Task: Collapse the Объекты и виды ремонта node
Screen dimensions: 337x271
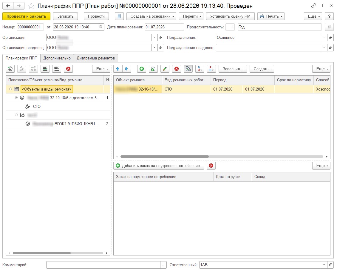Action: [10, 89]
